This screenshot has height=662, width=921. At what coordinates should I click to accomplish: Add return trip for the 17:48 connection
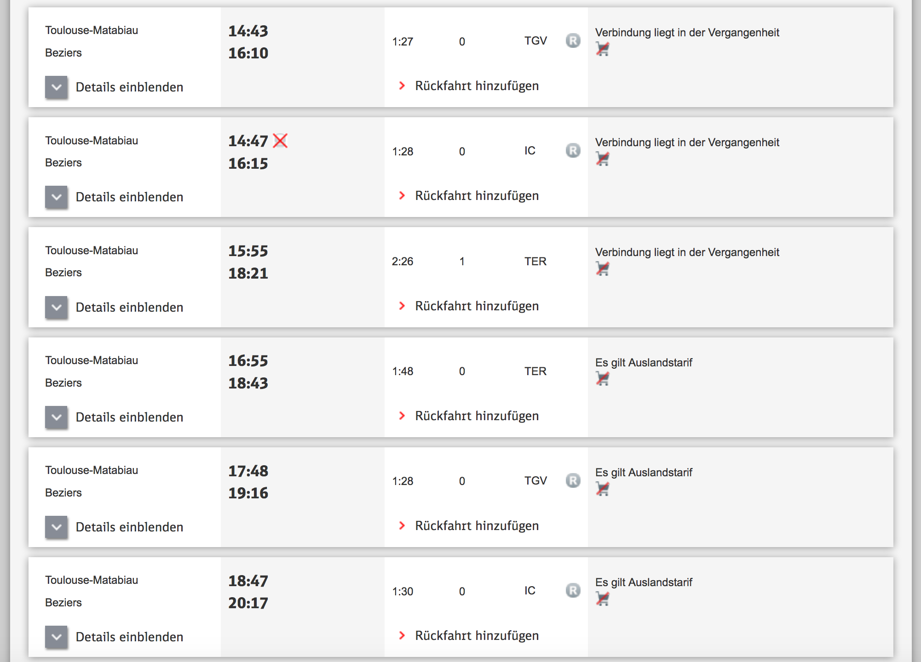pyautogui.click(x=477, y=526)
